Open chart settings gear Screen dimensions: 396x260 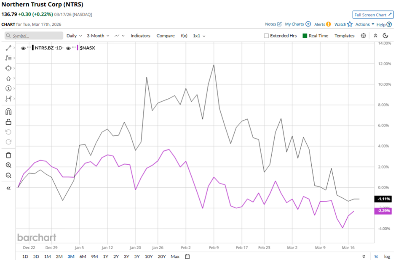coord(363,36)
